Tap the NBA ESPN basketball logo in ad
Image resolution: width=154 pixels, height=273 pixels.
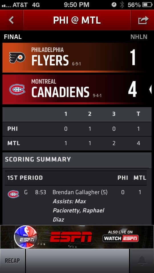26,237
